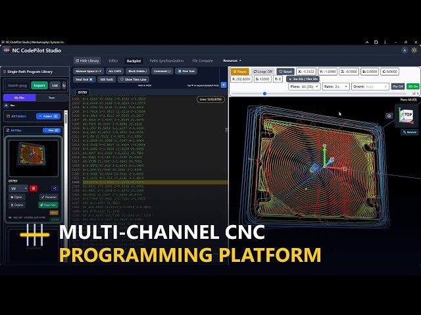The width and height of the screenshot is (421, 315).
Task: Click the S: 13000 spindle readout
Action: click(262, 79)
